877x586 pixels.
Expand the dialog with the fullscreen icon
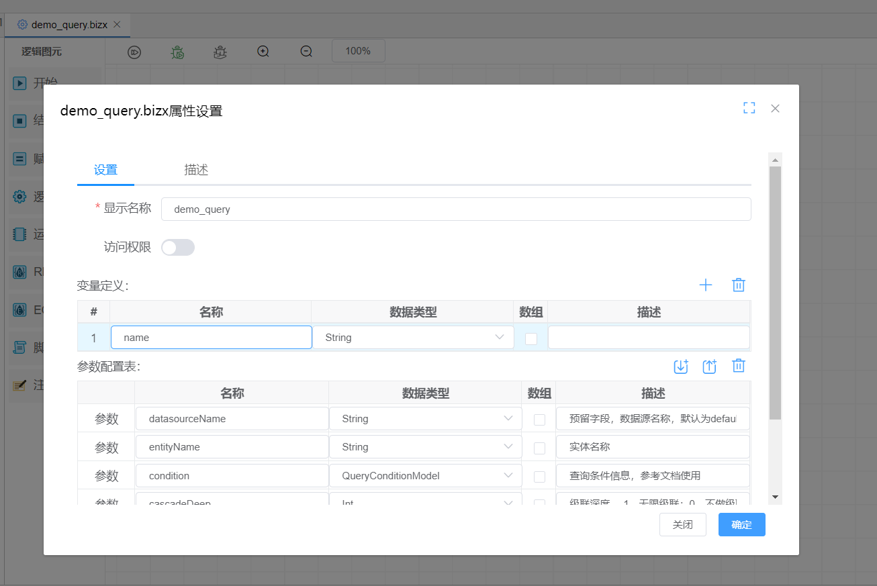point(749,107)
